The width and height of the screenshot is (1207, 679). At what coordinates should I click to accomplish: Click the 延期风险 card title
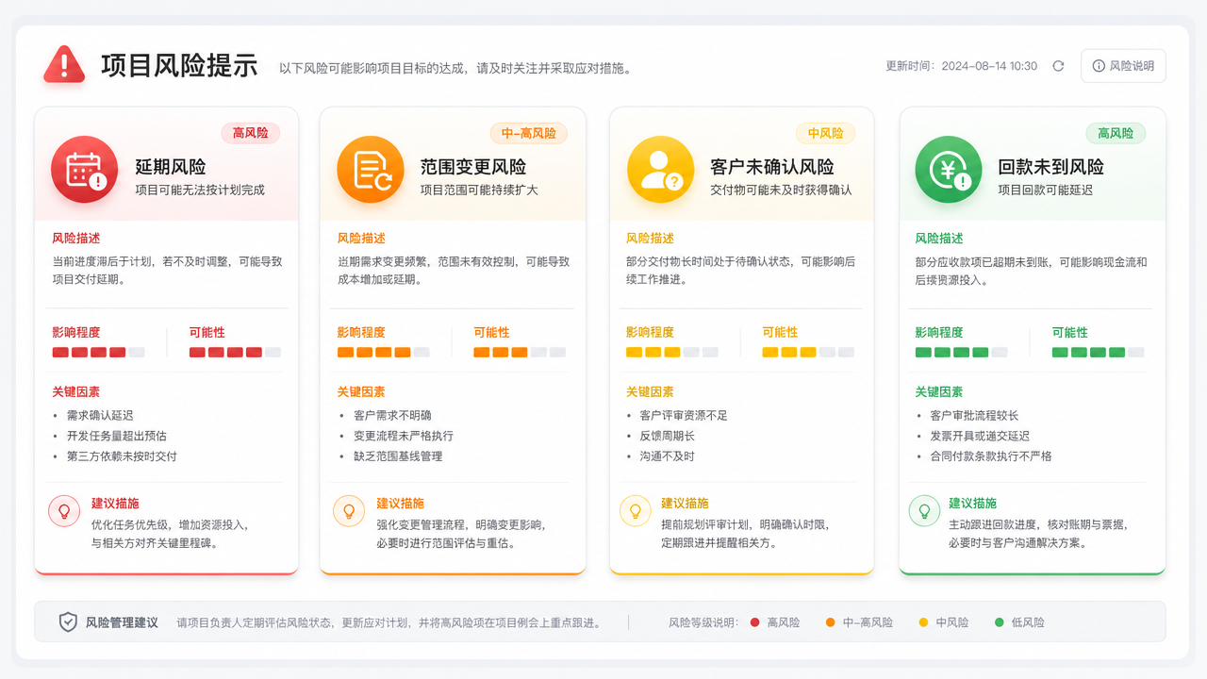click(x=171, y=167)
